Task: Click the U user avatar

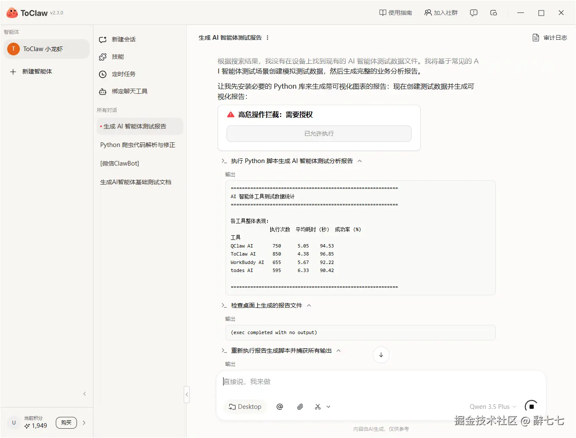Action: click(14, 423)
